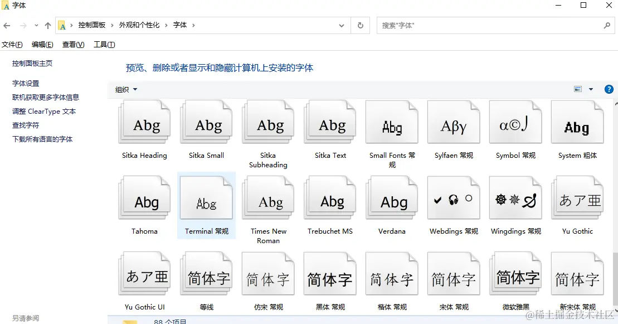Select the 新宋体 常规 font icon
This screenshot has width=618, height=324.
click(577, 273)
